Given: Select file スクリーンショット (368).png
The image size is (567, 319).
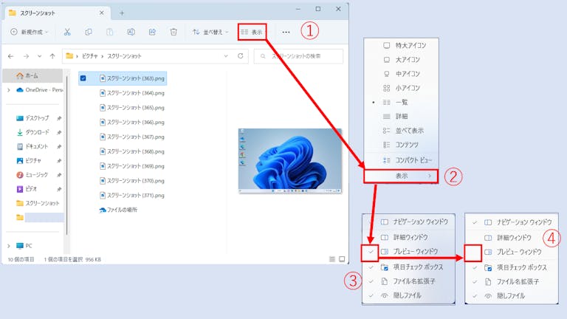Looking at the screenshot, I should pyautogui.click(x=132, y=151).
